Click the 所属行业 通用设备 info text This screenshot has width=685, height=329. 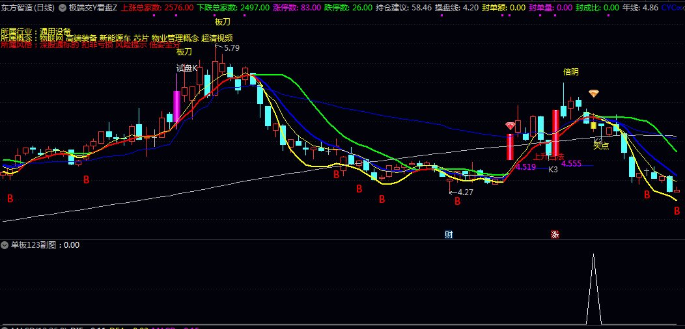point(36,31)
